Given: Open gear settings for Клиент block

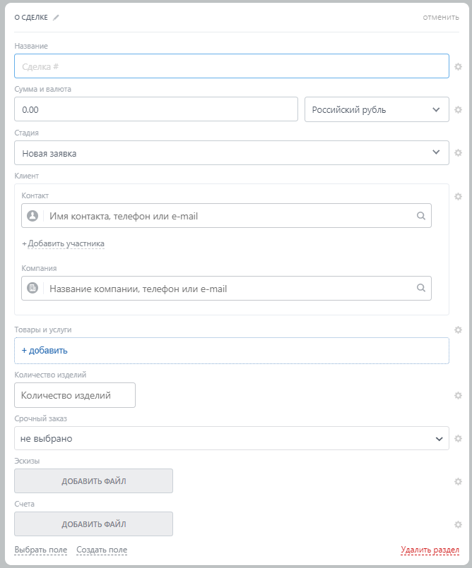Looking at the screenshot, I should point(458,196).
